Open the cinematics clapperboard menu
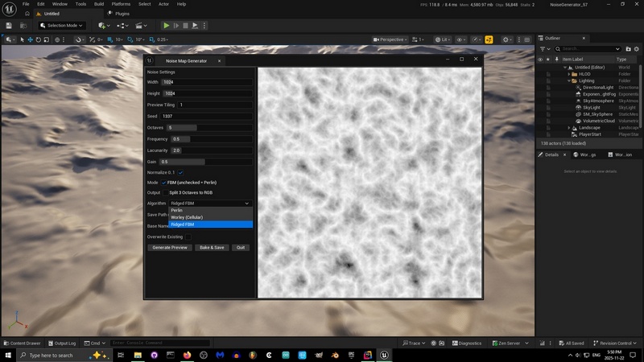 pyautogui.click(x=138, y=25)
